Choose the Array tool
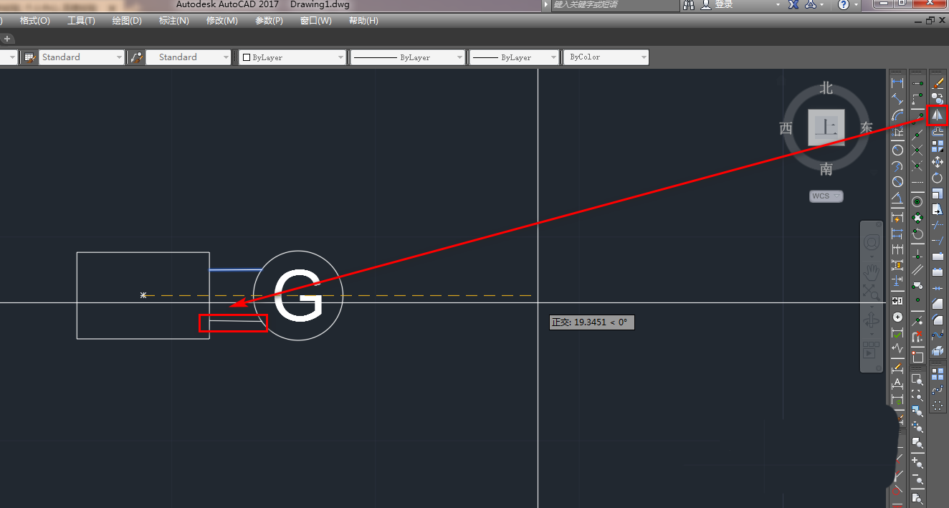The image size is (949, 508). pos(938,146)
